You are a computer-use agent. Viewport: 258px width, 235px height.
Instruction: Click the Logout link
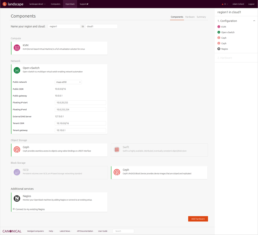pyautogui.click(x=251, y=4)
